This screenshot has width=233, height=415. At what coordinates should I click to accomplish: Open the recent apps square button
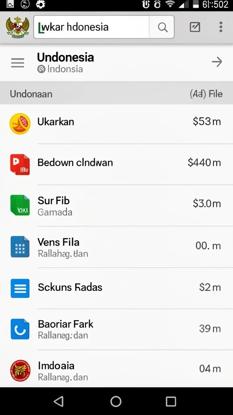171,401
